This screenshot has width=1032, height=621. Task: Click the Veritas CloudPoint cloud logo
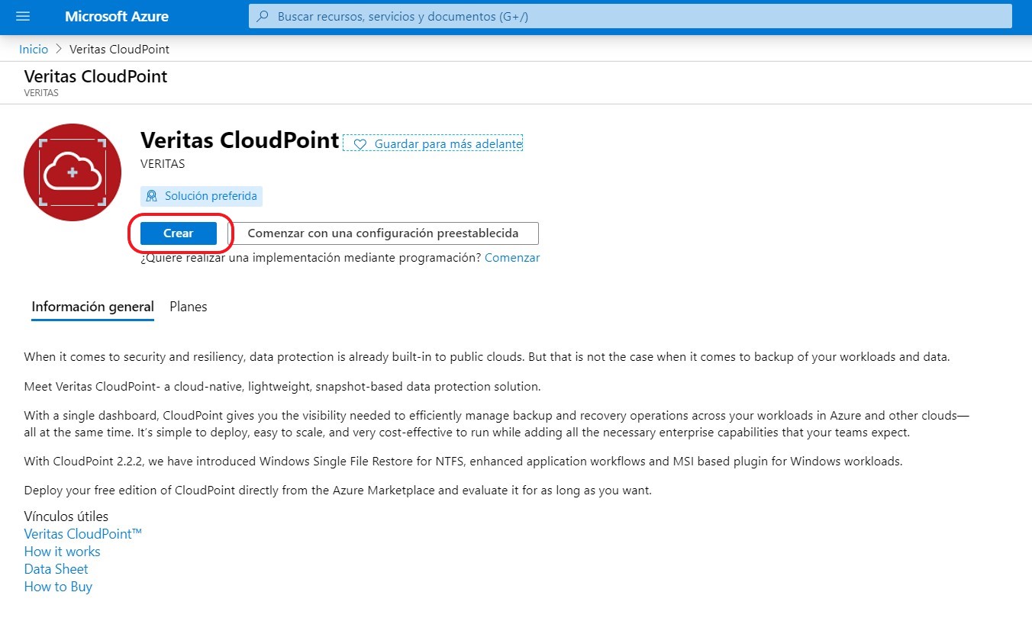point(73,172)
